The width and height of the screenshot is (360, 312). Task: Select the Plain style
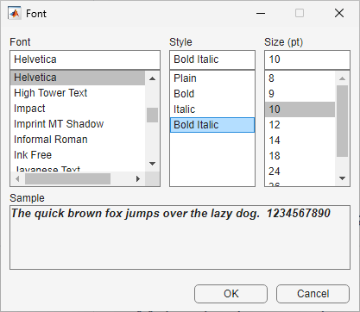(212, 78)
